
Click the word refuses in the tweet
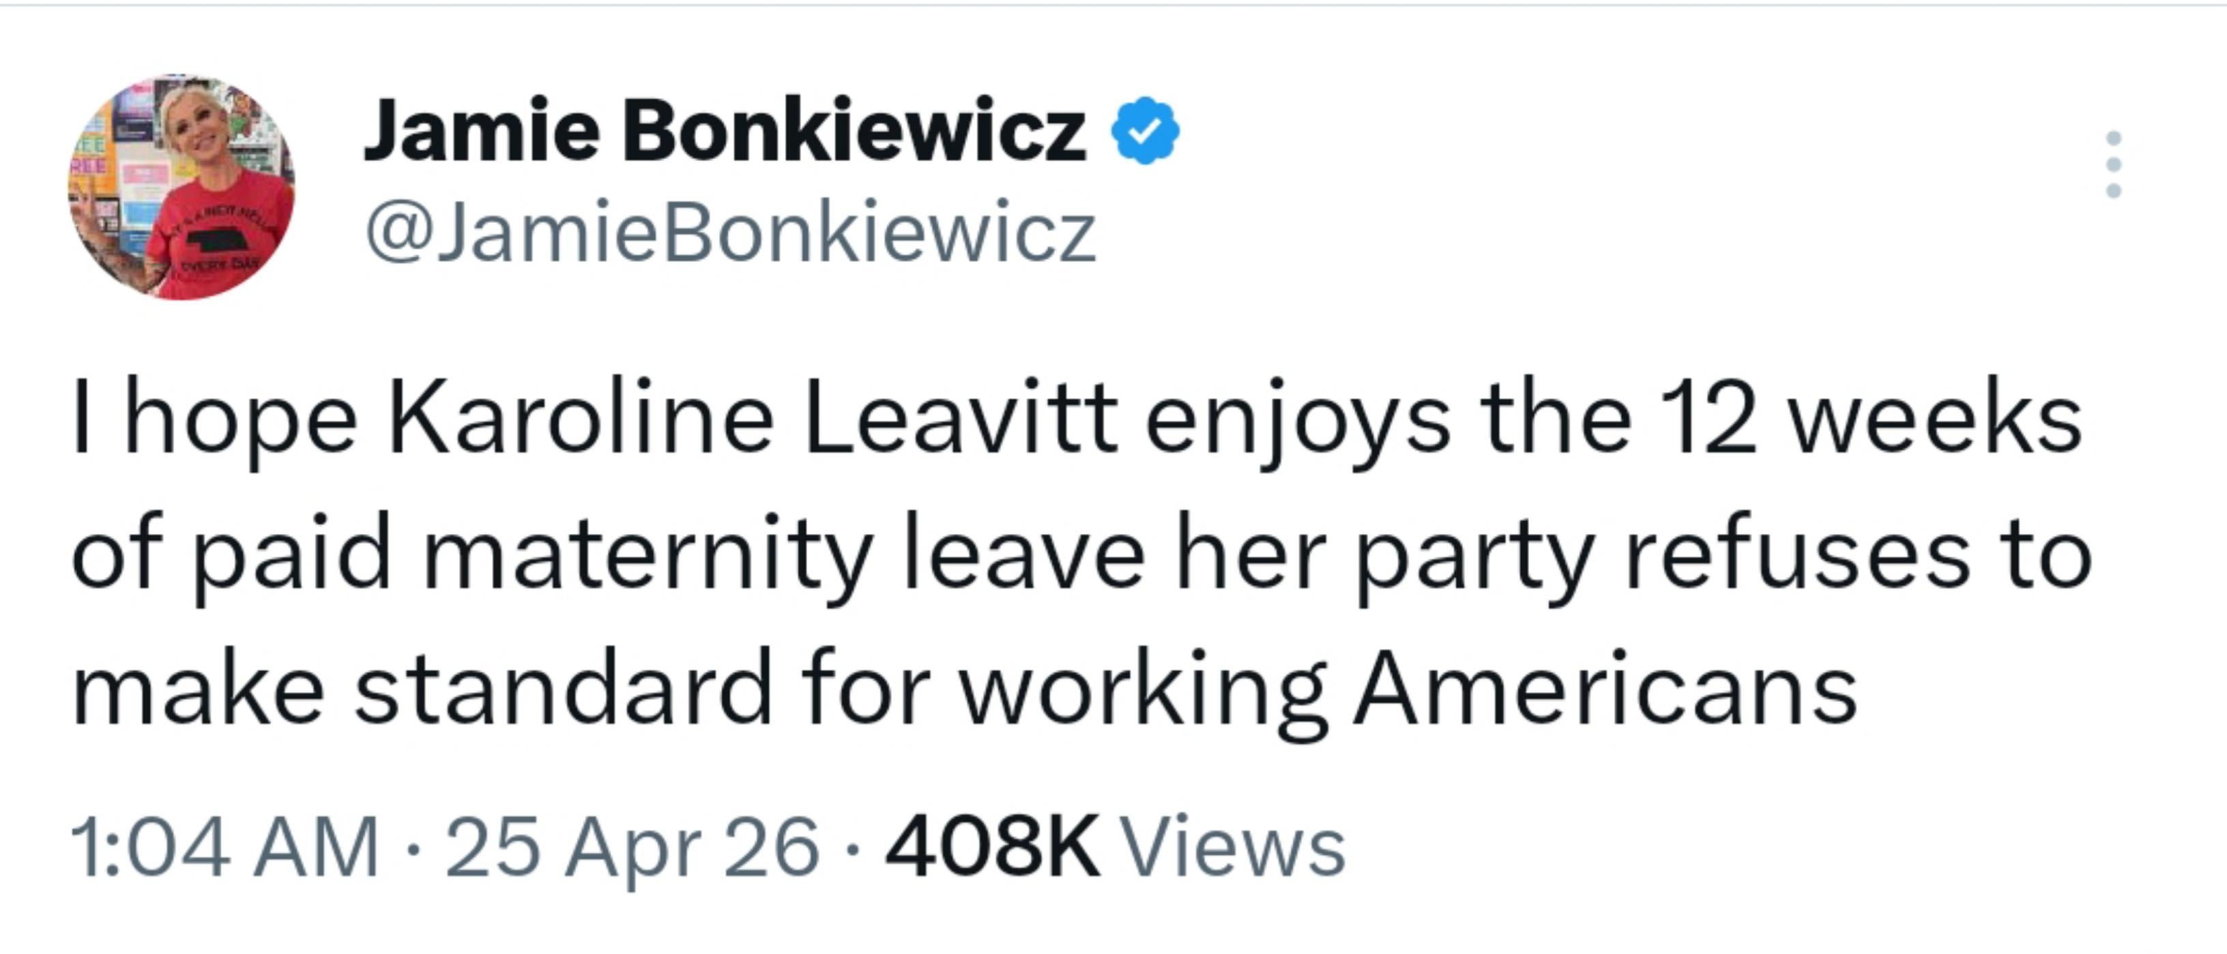(1797, 557)
